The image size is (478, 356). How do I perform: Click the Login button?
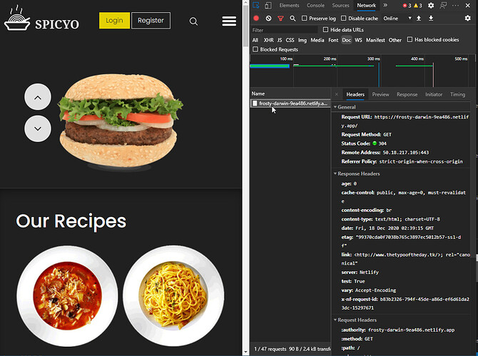pos(114,21)
